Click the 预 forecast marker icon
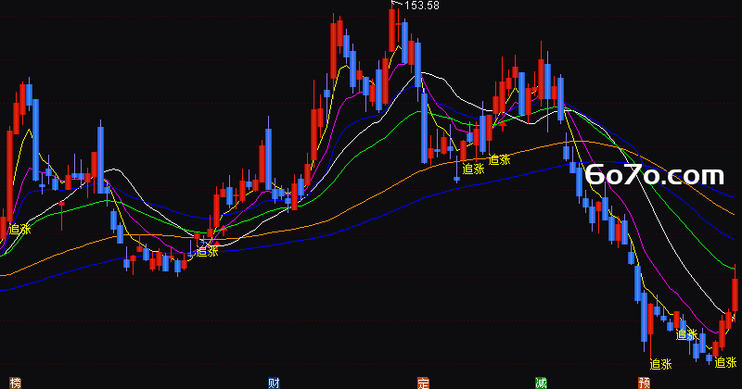Viewport: 742px width, 389px height. 644,383
